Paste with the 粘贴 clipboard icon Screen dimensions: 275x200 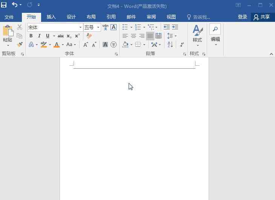(x=8, y=31)
